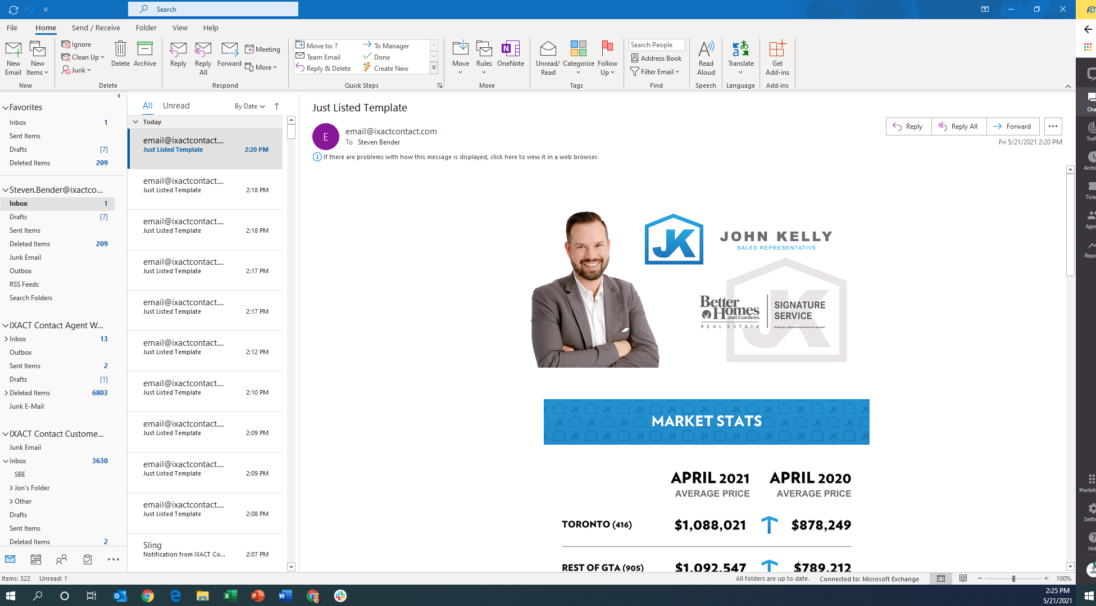Show only Unread messages filter
1096x606 pixels.
click(x=176, y=106)
